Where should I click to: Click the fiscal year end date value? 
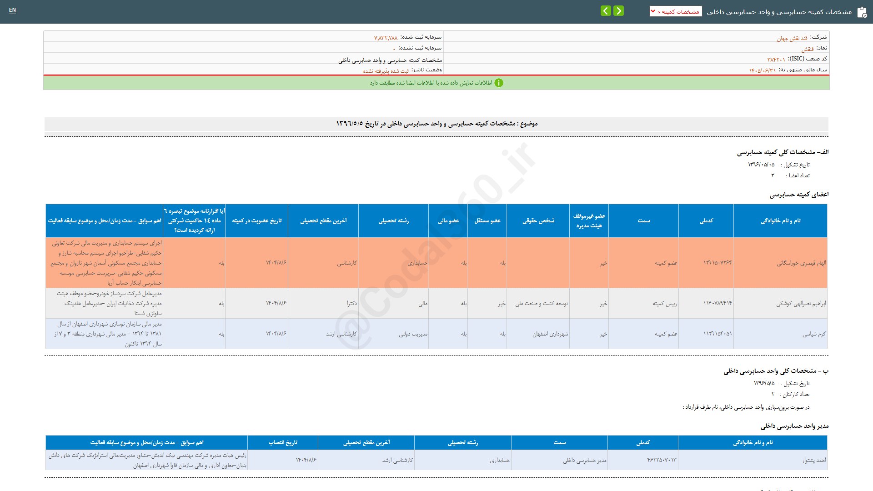[x=763, y=70]
